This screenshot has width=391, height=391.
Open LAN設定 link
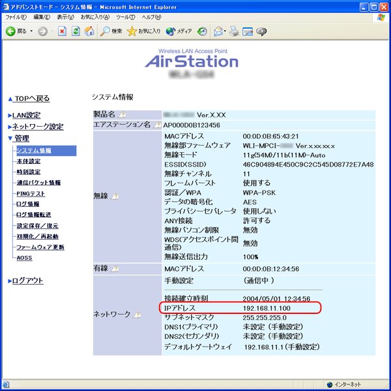pos(27,115)
